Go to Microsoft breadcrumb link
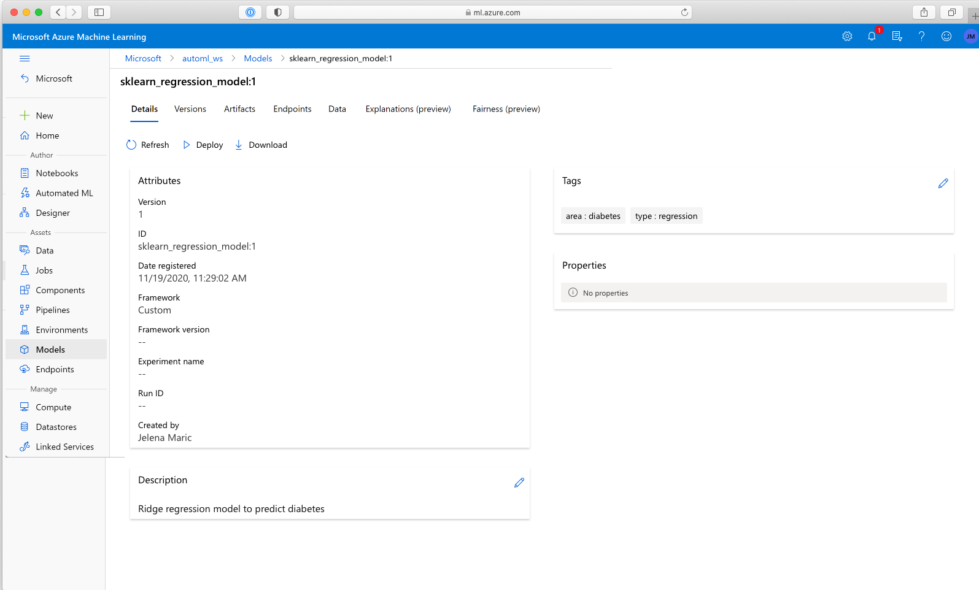The image size is (979, 590). pos(143,58)
